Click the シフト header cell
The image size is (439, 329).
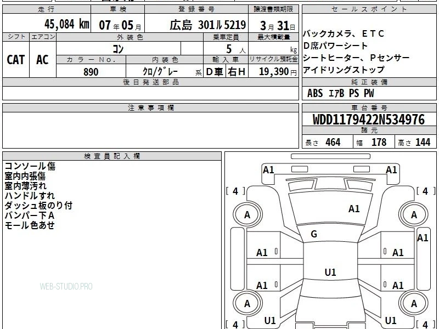coord(16,37)
